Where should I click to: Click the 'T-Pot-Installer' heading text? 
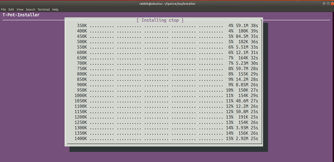[x=21, y=15]
